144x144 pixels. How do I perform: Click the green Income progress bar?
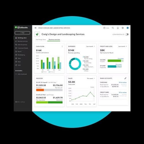click(x=115, y=61)
